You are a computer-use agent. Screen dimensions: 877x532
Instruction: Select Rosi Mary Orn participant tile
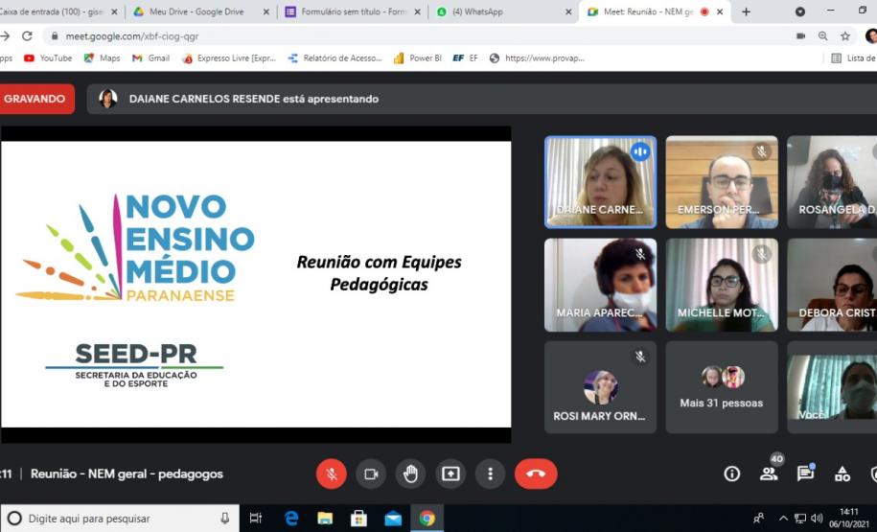click(x=601, y=387)
